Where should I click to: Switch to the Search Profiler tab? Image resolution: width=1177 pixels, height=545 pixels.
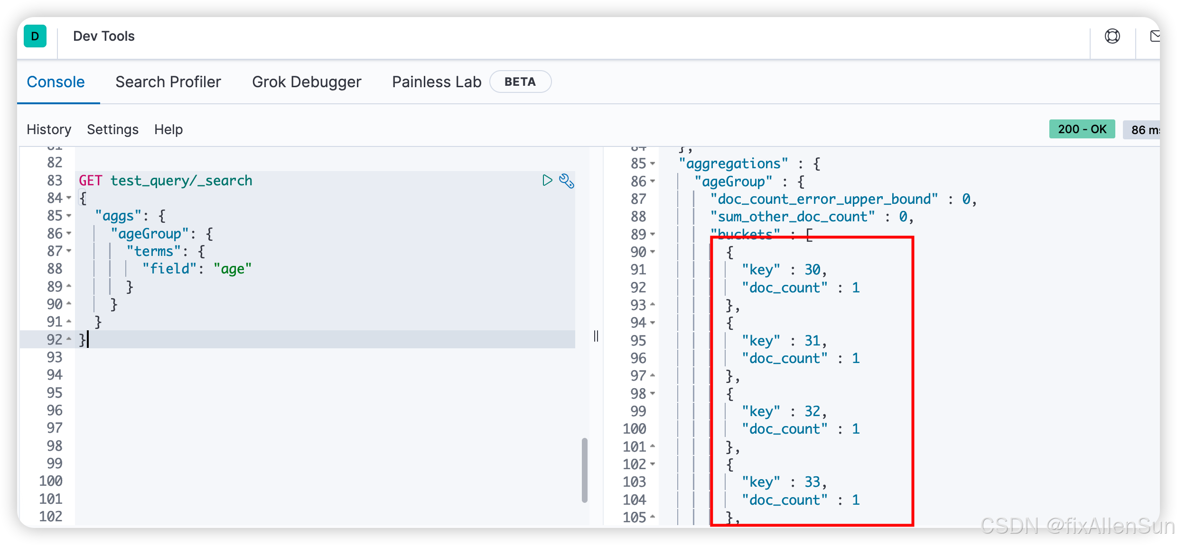tap(168, 82)
